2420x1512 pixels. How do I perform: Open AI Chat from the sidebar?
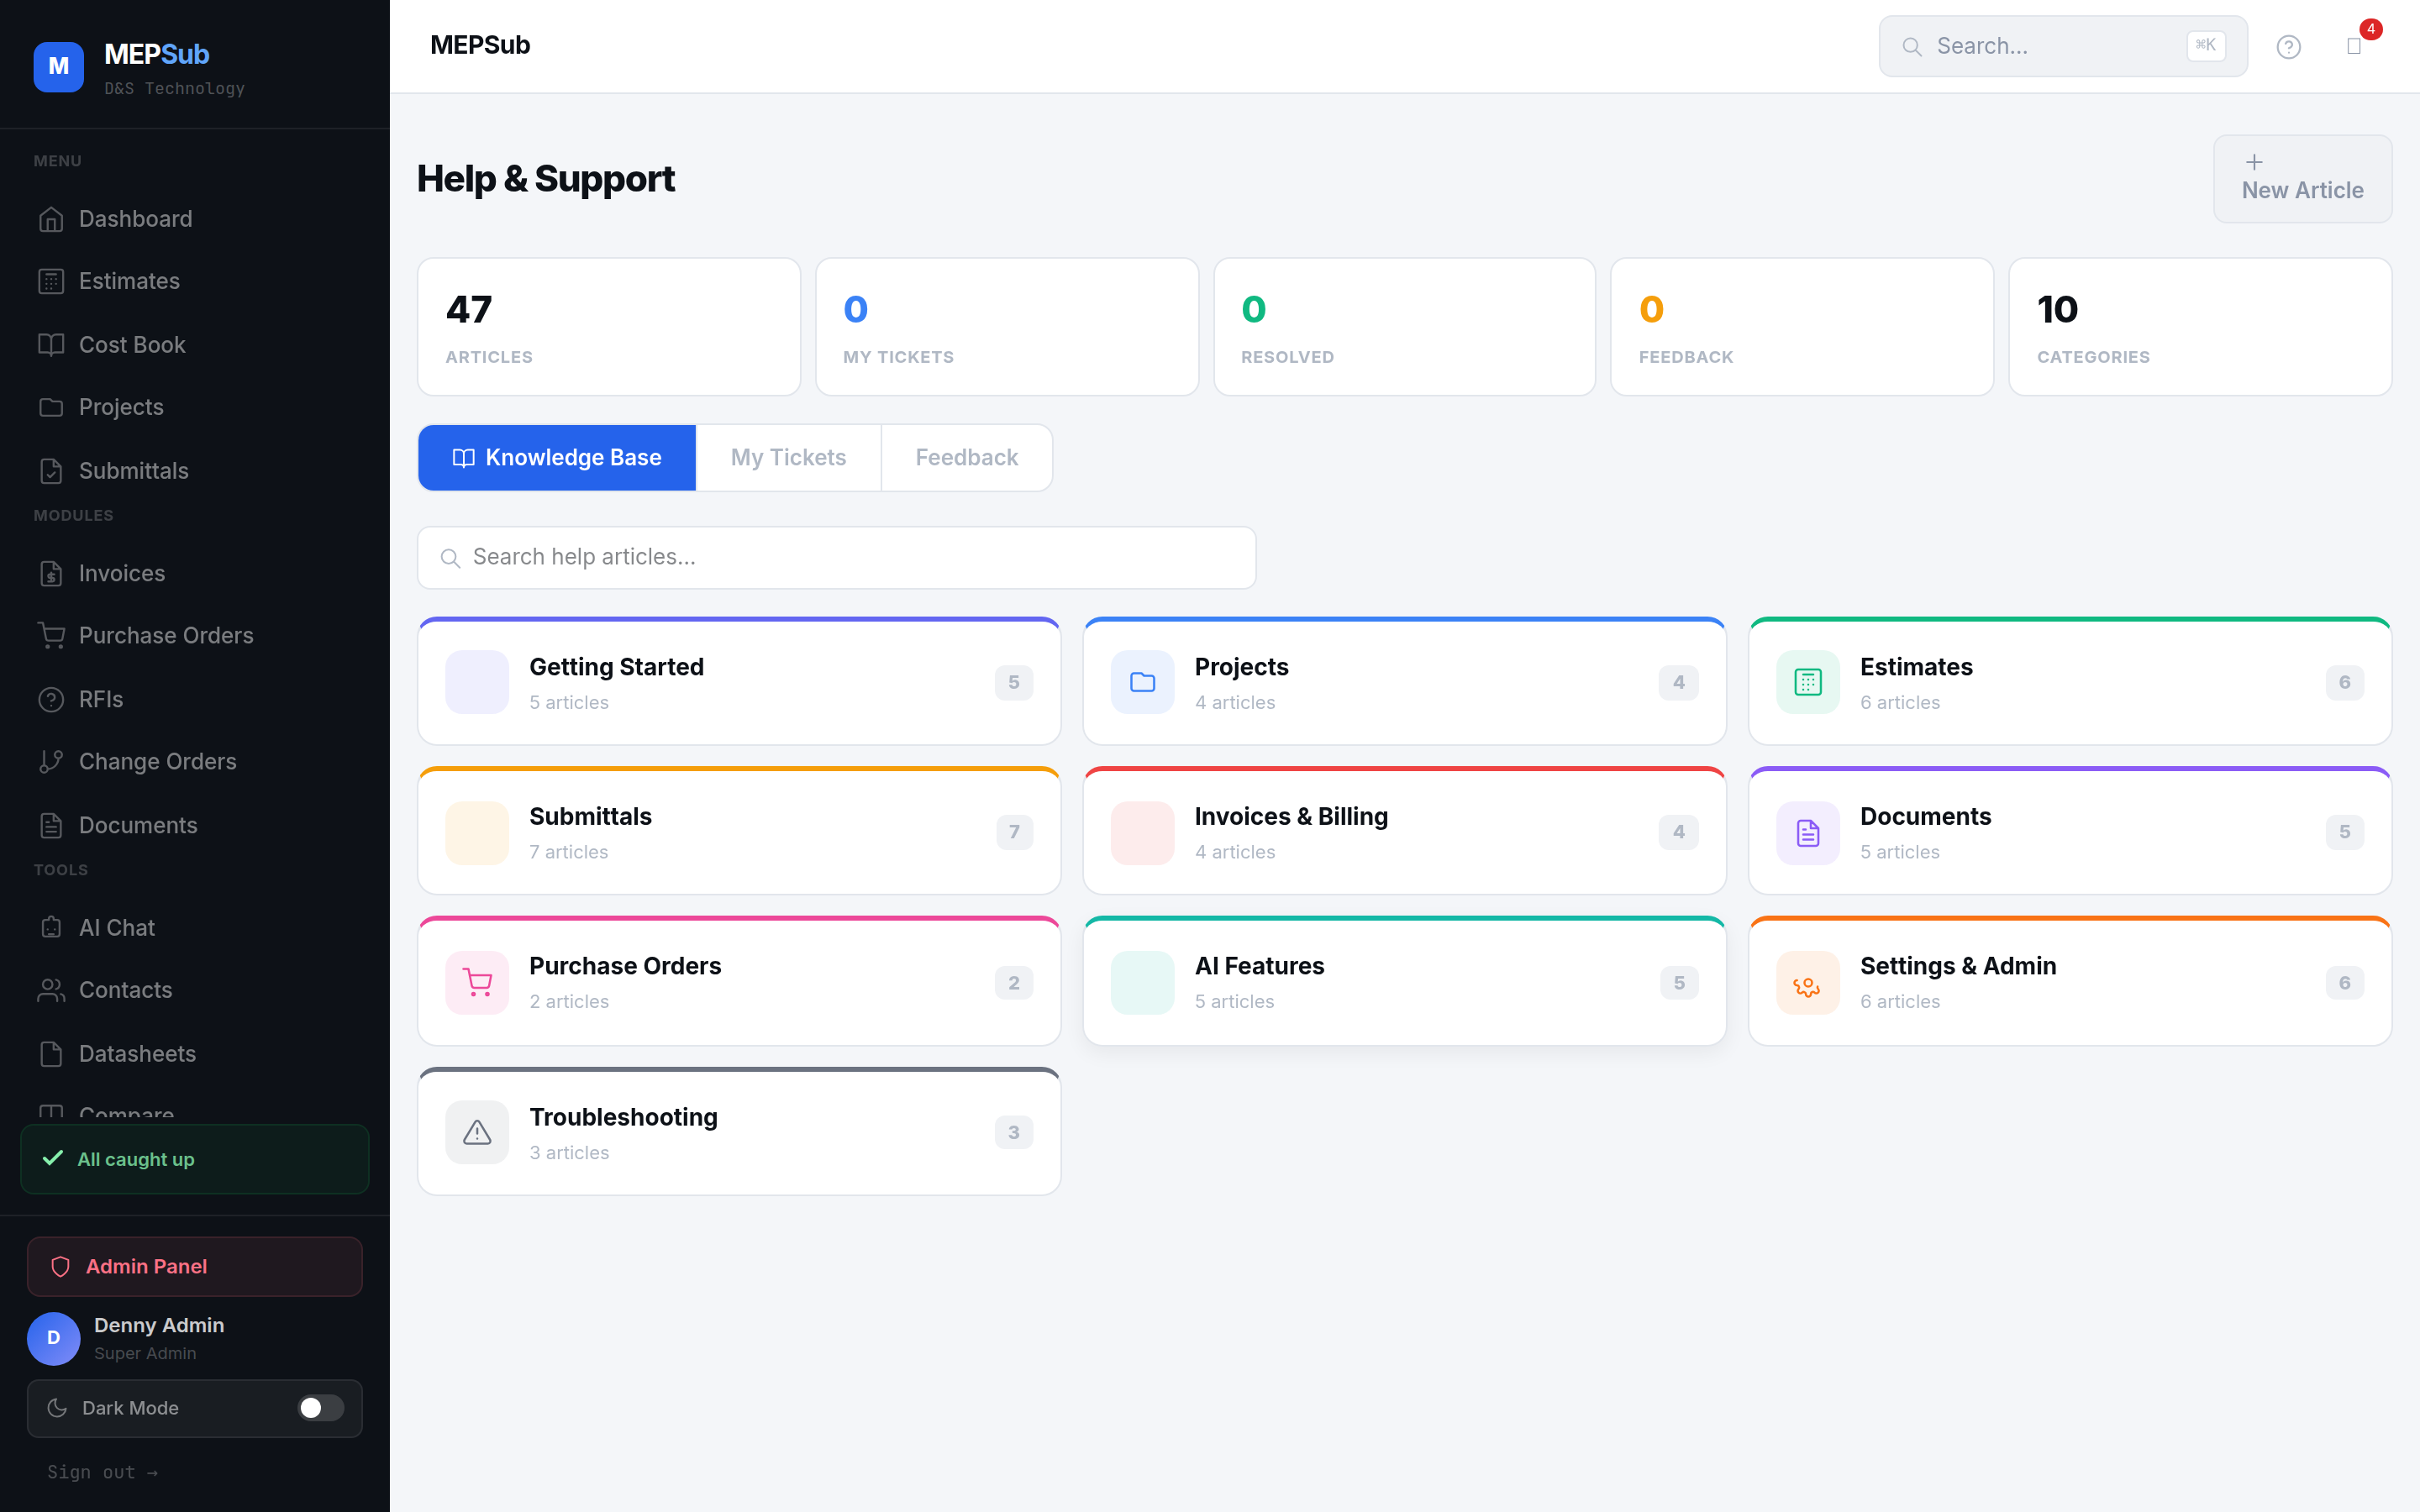tap(52, 927)
